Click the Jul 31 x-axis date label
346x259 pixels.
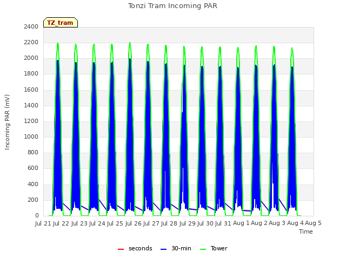point(223,223)
